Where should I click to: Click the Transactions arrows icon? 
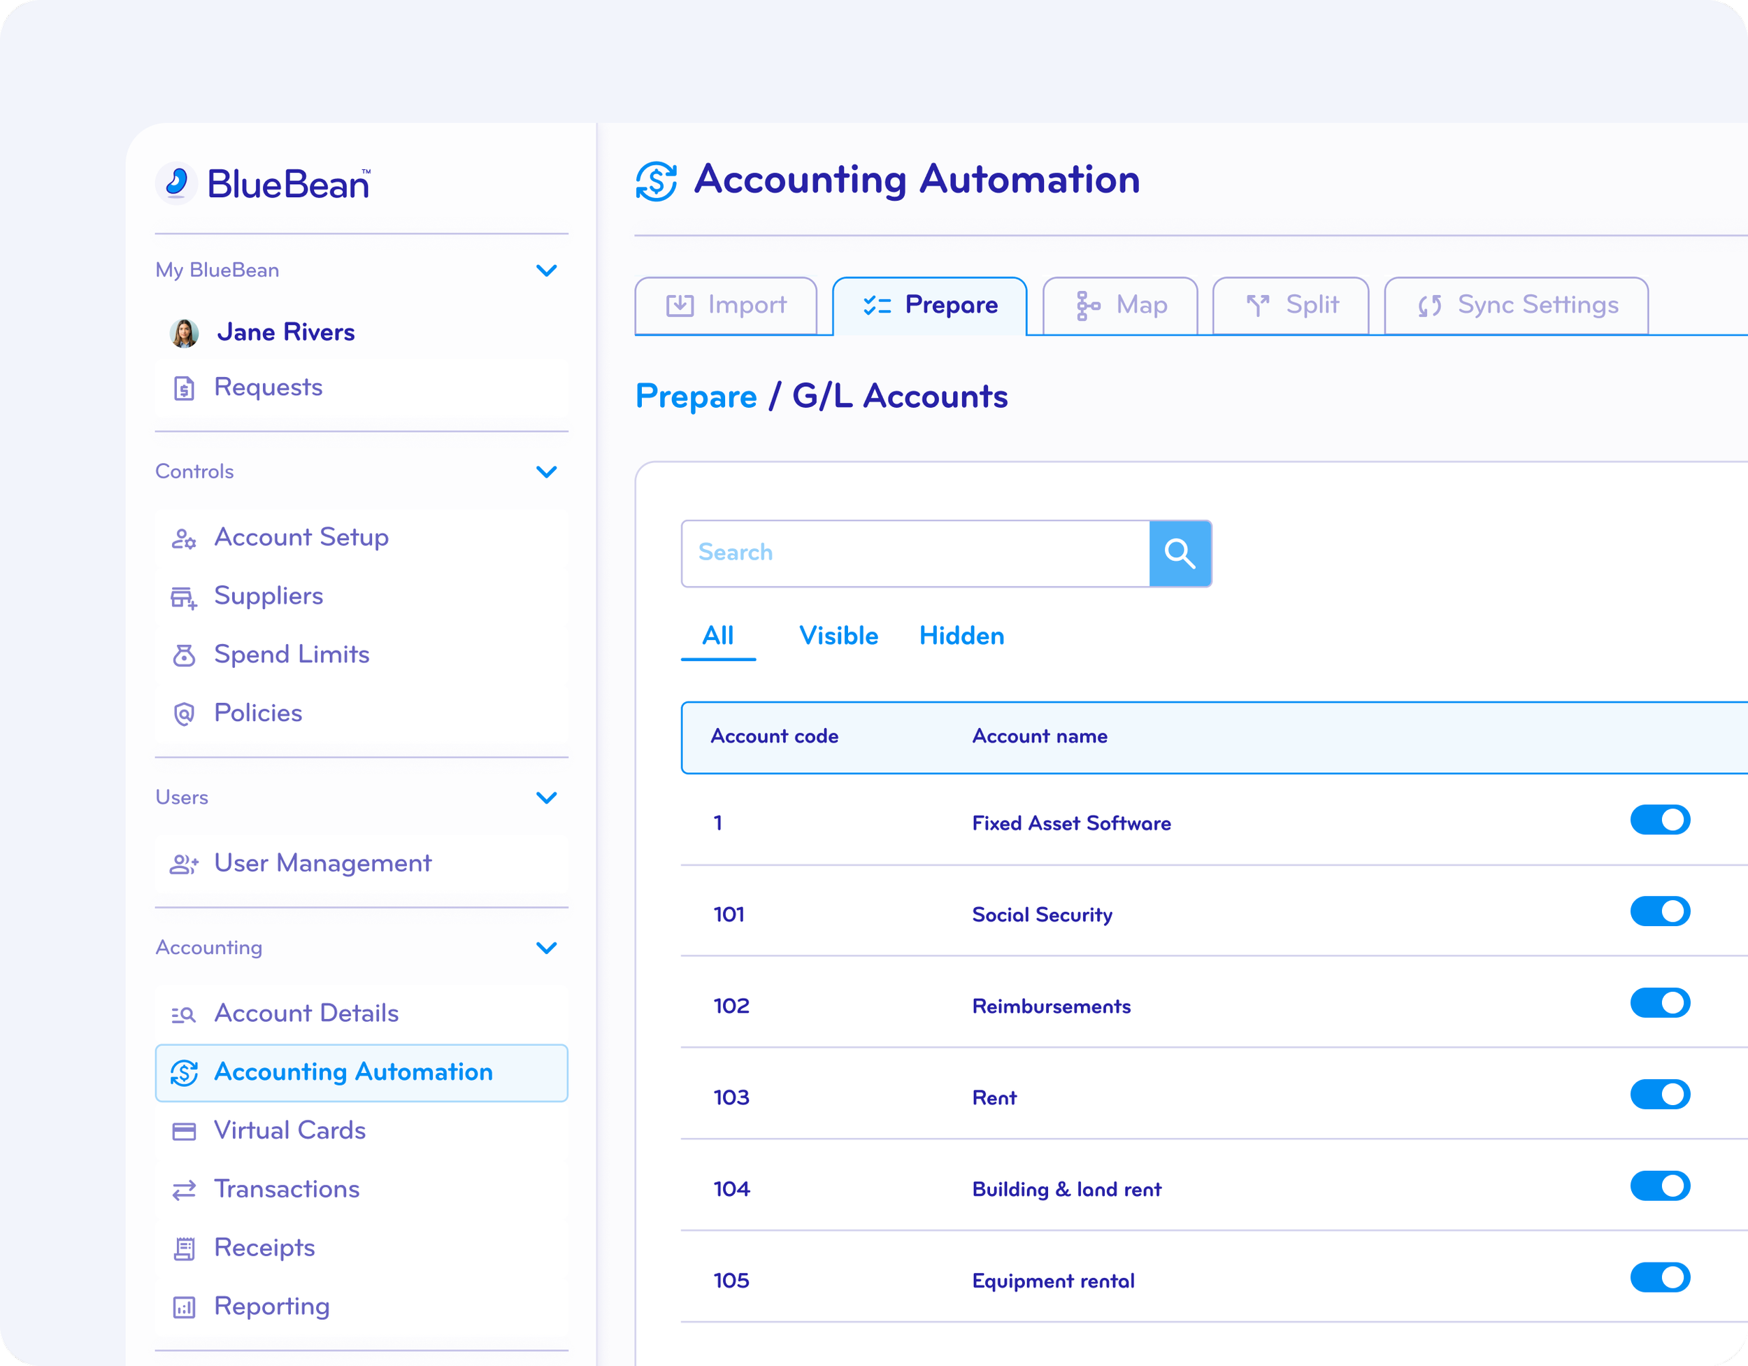pyautogui.click(x=184, y=1190)
